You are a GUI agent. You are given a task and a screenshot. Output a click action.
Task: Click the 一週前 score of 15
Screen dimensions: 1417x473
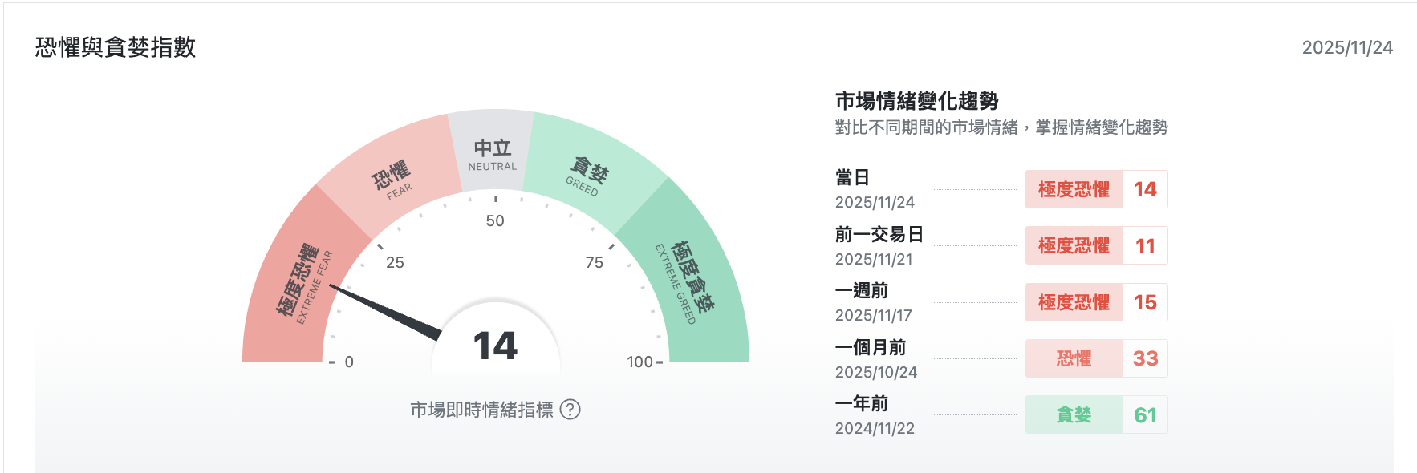(x=1145, y=302)
